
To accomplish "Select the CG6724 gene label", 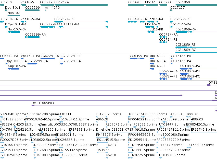I will [165, 2].
